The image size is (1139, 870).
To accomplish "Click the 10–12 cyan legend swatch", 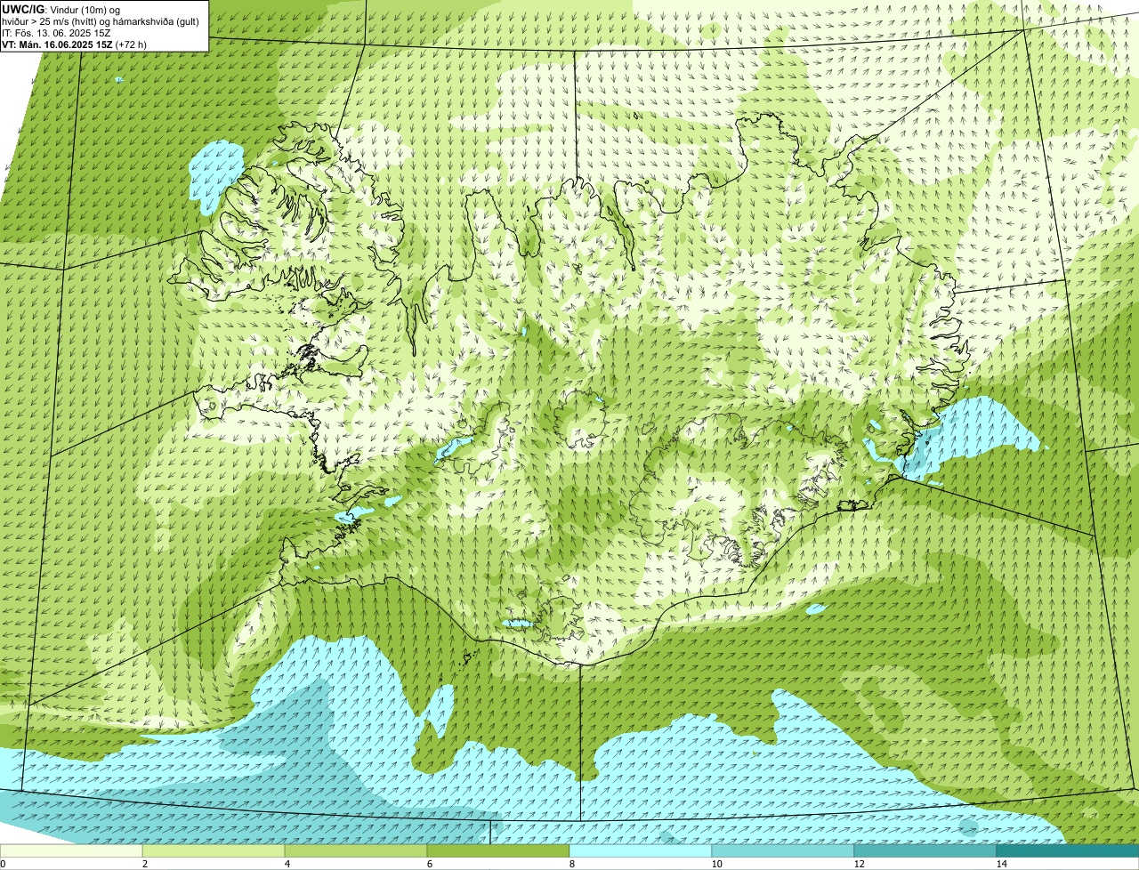I will 783,850.
